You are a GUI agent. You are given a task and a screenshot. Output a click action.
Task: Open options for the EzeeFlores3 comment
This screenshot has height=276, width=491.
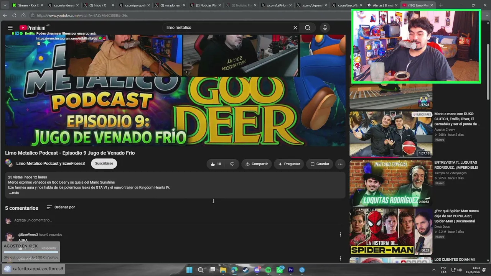340,235
